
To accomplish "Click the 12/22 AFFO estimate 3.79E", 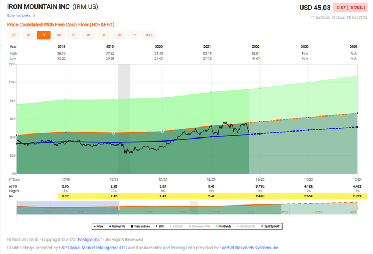I will click(x=260, y=186).
